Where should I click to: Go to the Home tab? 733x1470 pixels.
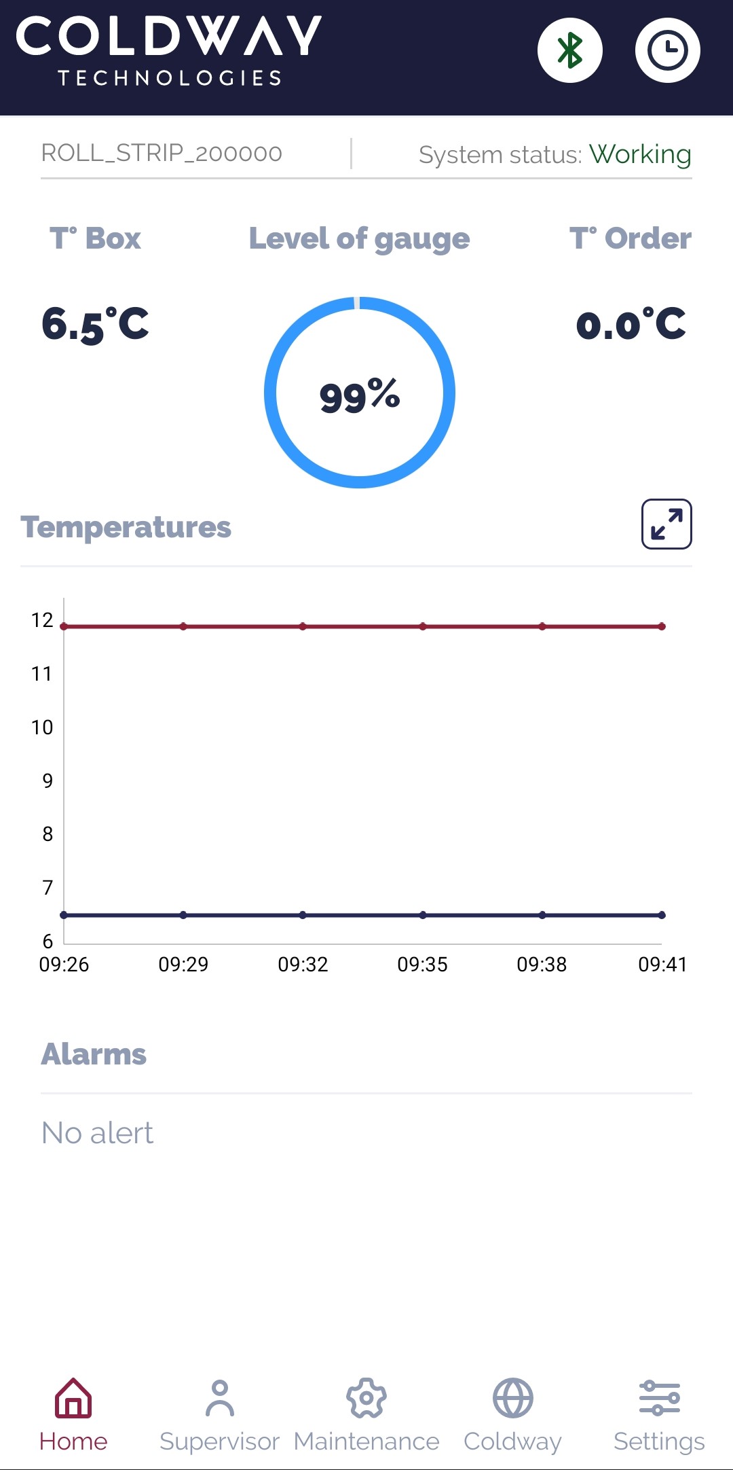pos(73,1414)
